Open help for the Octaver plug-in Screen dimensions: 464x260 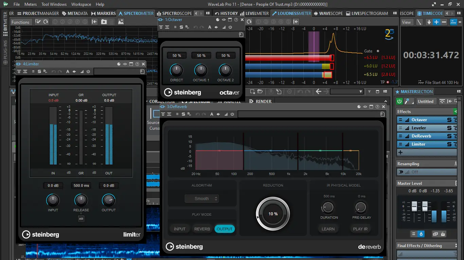(236, 20)
